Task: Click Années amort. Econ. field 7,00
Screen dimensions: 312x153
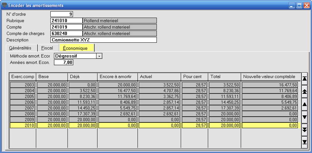Action: 64,63
